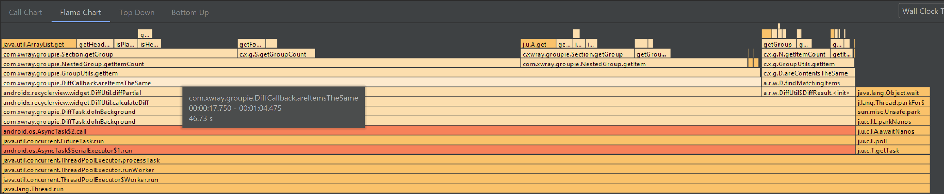Open the Wall Clock time dropdown
Image resolution: width=944 pixels, height=194 pixels.
click(921, 11)
